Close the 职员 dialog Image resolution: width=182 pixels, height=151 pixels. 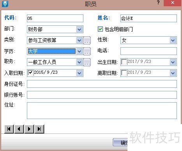point(172,3)
